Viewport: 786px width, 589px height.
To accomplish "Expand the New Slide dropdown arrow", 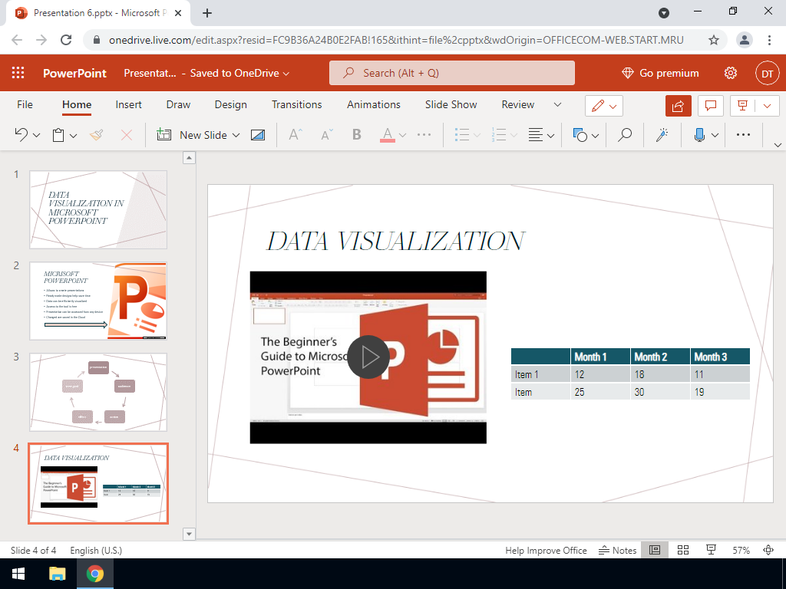I will [236, 135].
